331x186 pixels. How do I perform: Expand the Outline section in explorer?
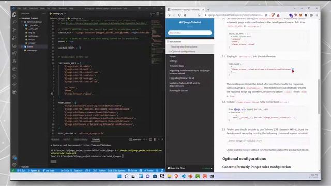point(25,167)
